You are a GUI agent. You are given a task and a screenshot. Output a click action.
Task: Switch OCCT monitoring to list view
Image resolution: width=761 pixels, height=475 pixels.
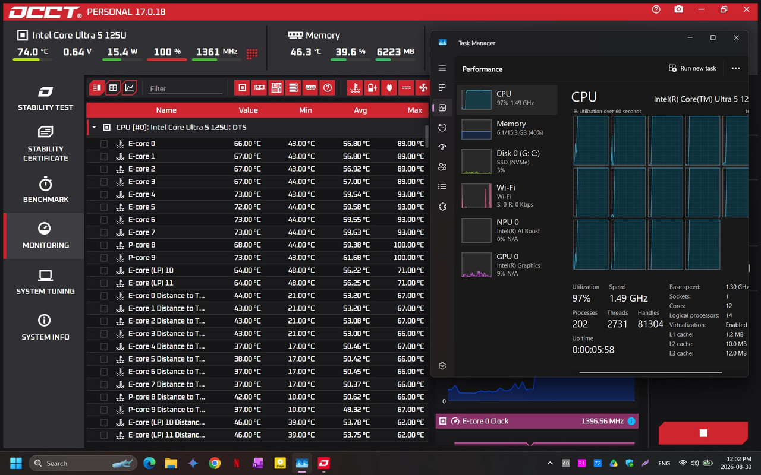pyautogui.click(x=96, y=88)
